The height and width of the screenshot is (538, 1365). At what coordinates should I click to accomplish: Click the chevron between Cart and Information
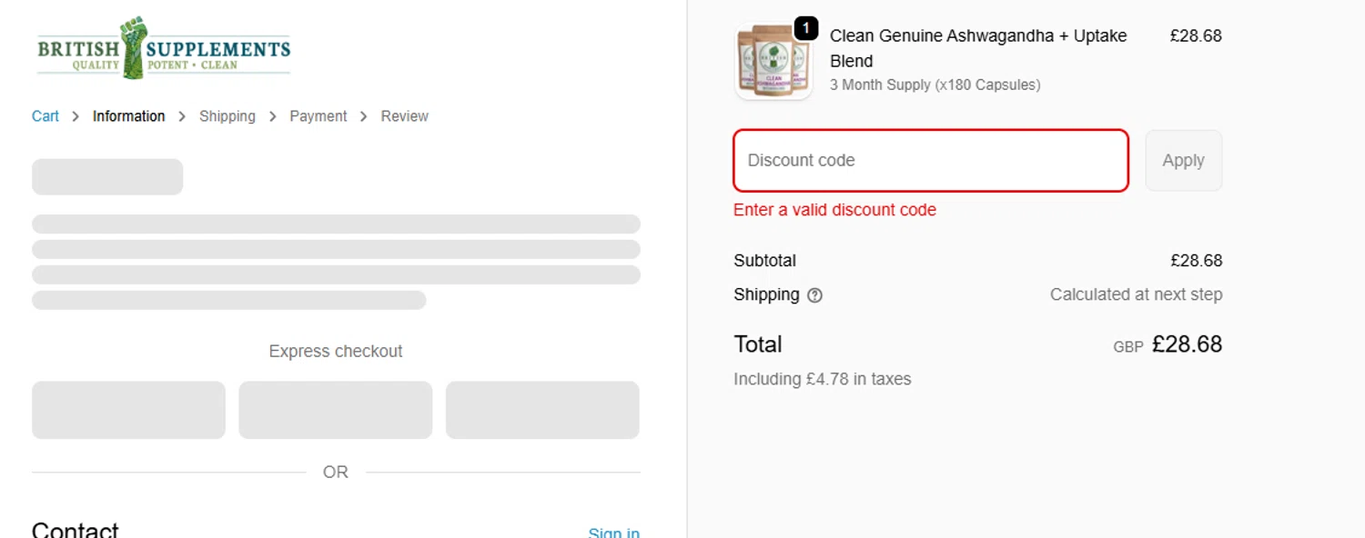76,116
